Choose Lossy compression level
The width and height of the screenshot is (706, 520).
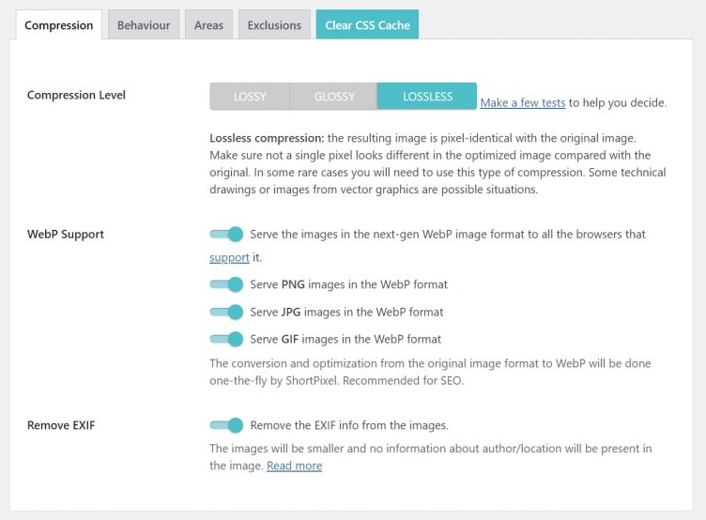250,97
